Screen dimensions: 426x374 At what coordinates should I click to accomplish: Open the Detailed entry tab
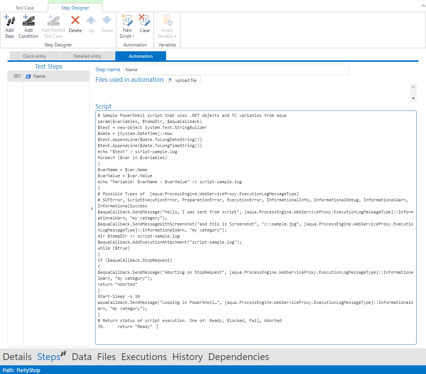click(87, 56)
